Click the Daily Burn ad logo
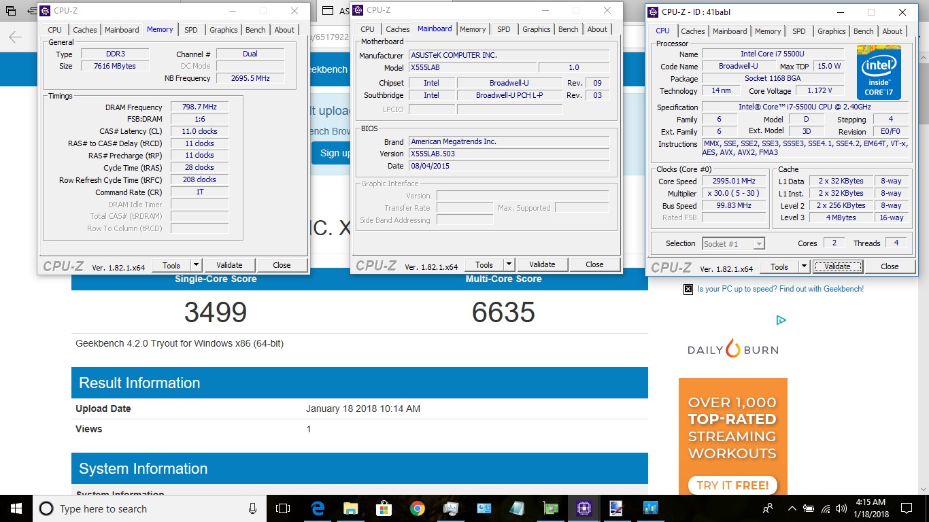The image size is (929, 522). point(732,349)
